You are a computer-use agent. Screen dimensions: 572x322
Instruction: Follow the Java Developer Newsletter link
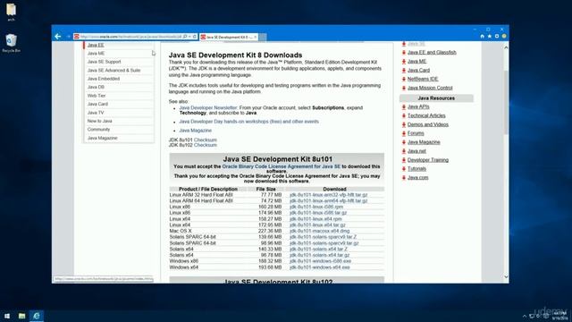click(x=208, y=107)
